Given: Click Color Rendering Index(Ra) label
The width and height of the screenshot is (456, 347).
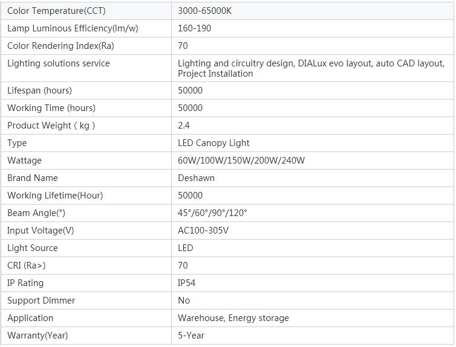Looking at the screenshot, I should (60, 46).
